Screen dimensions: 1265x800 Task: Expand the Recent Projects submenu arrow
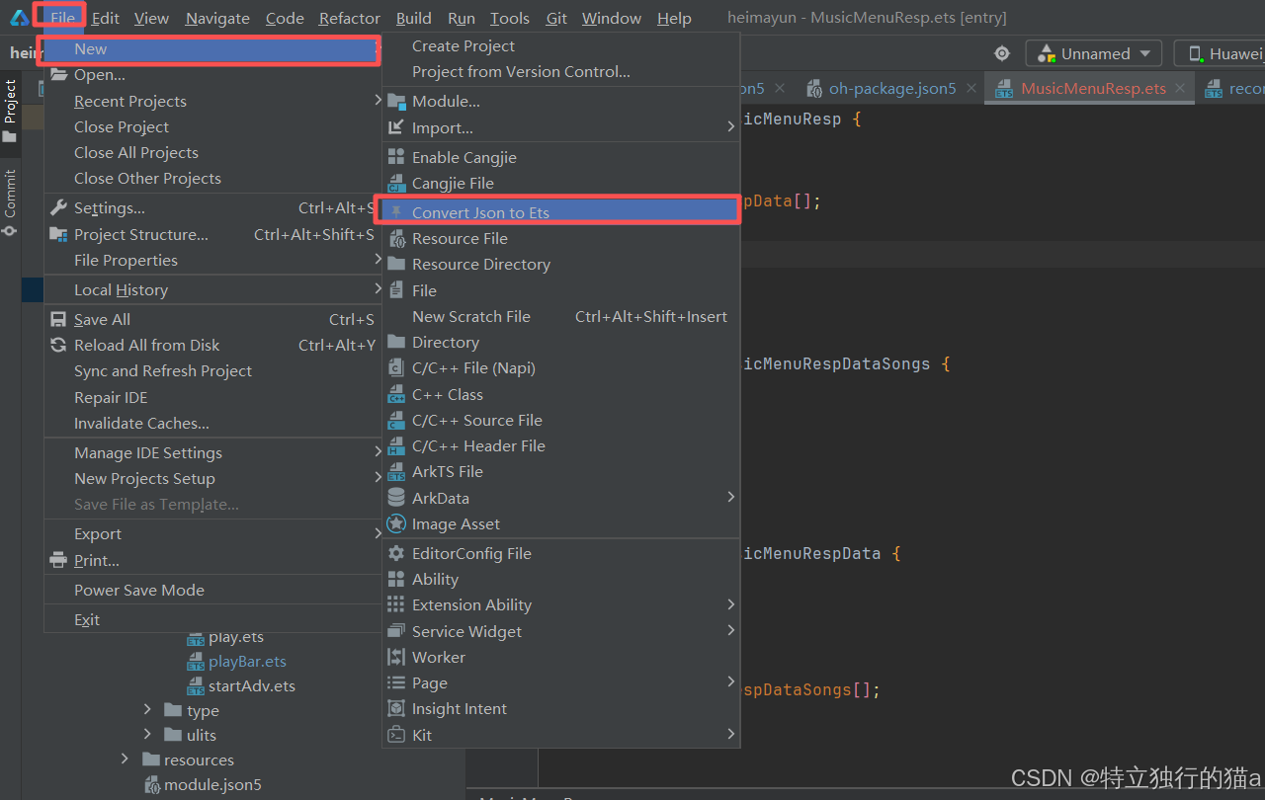(x=378, y=100)
